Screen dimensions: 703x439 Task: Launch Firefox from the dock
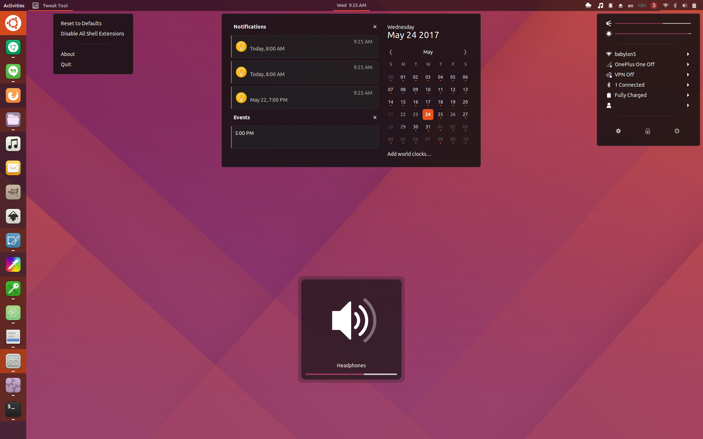(x=13, y=96)
